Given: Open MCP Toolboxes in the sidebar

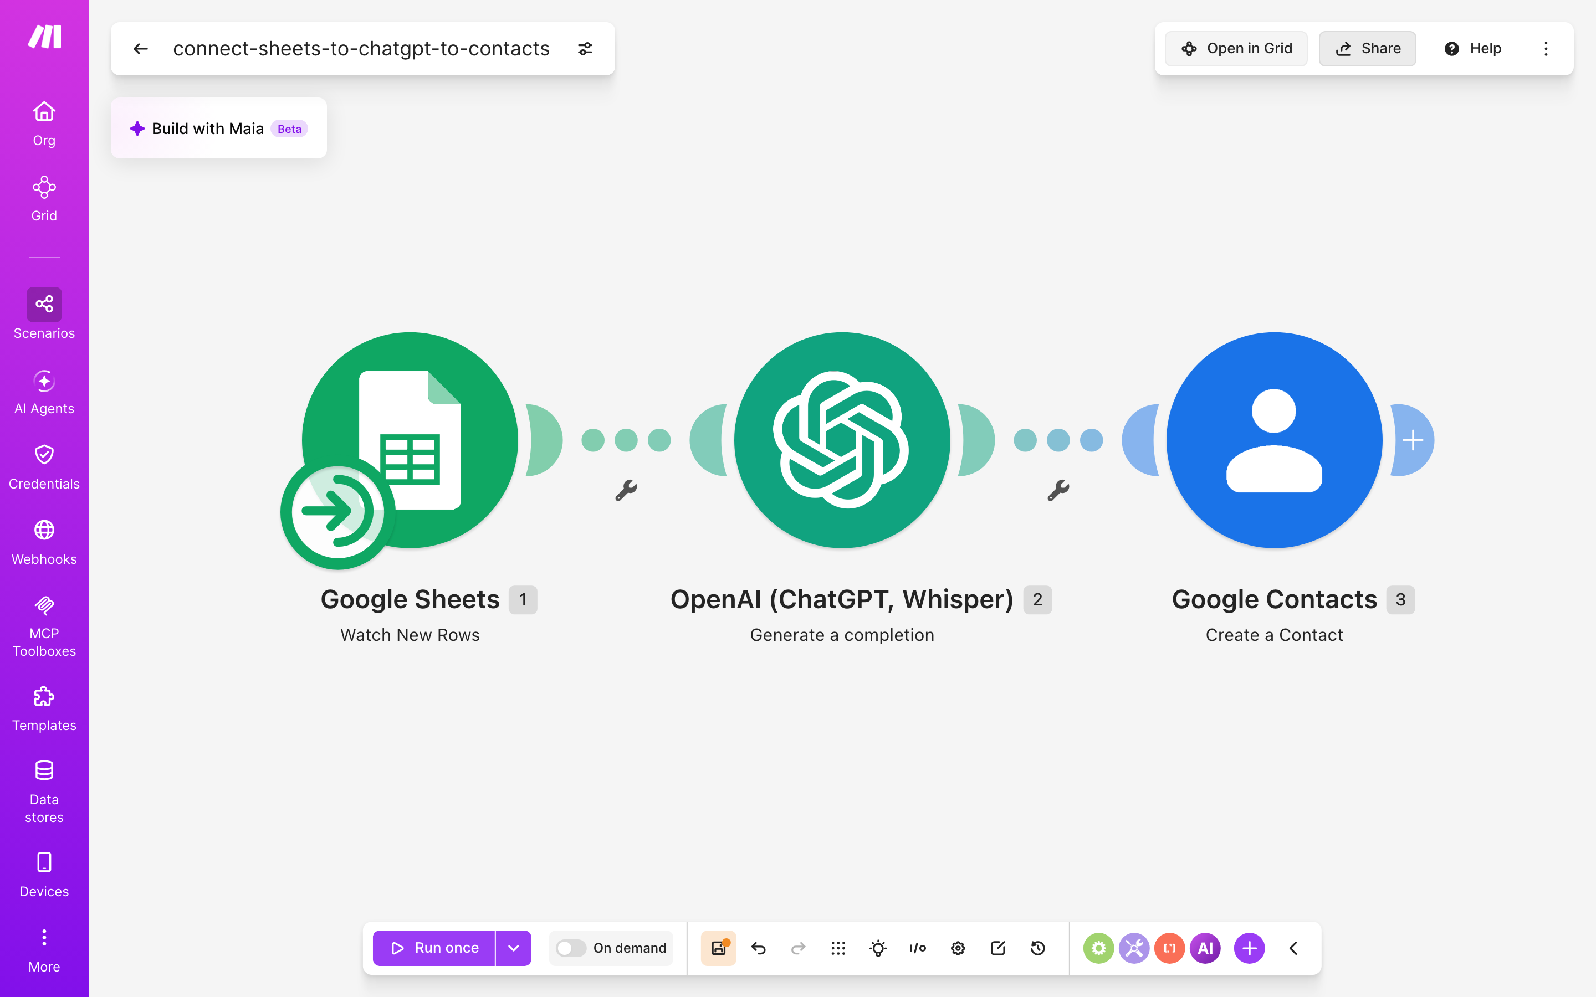Looking at the screenshot, I should click(44, 626).
